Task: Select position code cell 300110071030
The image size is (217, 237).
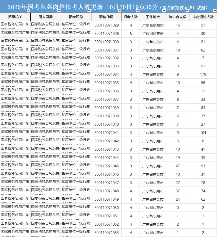Action: 106,42
